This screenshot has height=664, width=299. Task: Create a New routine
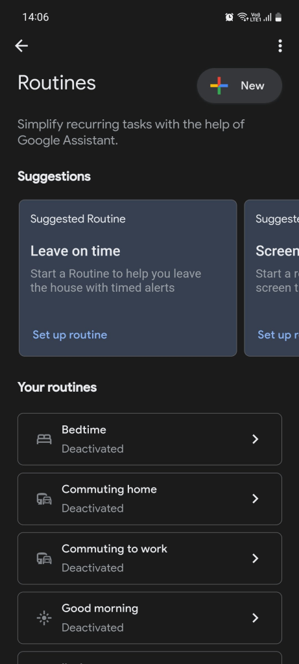click(239, 86)
